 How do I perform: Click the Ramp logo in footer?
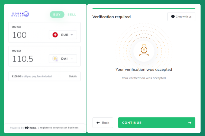pyautogui.click(x=30, y=128)
